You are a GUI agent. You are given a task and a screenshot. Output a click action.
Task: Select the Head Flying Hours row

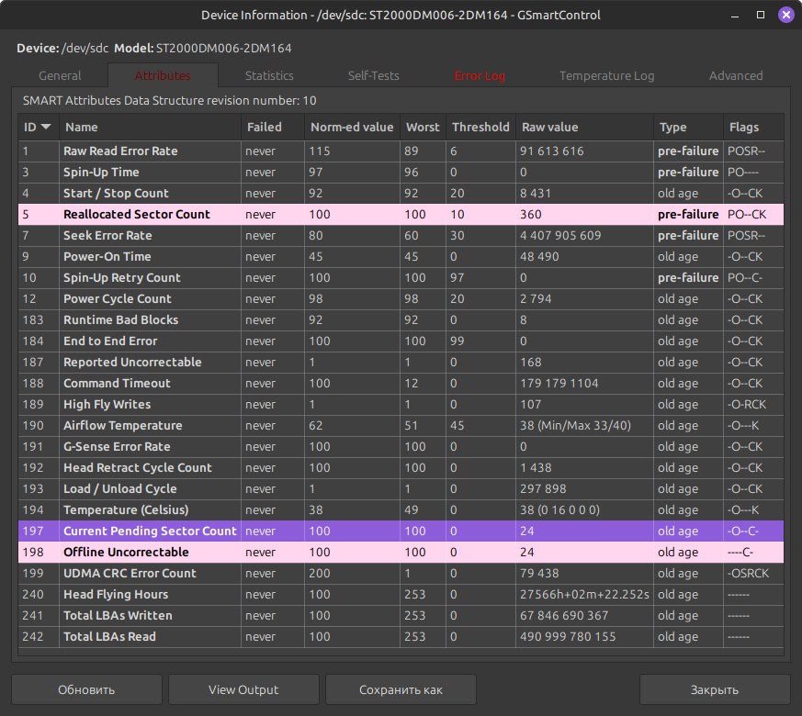(x=401, y=594)
